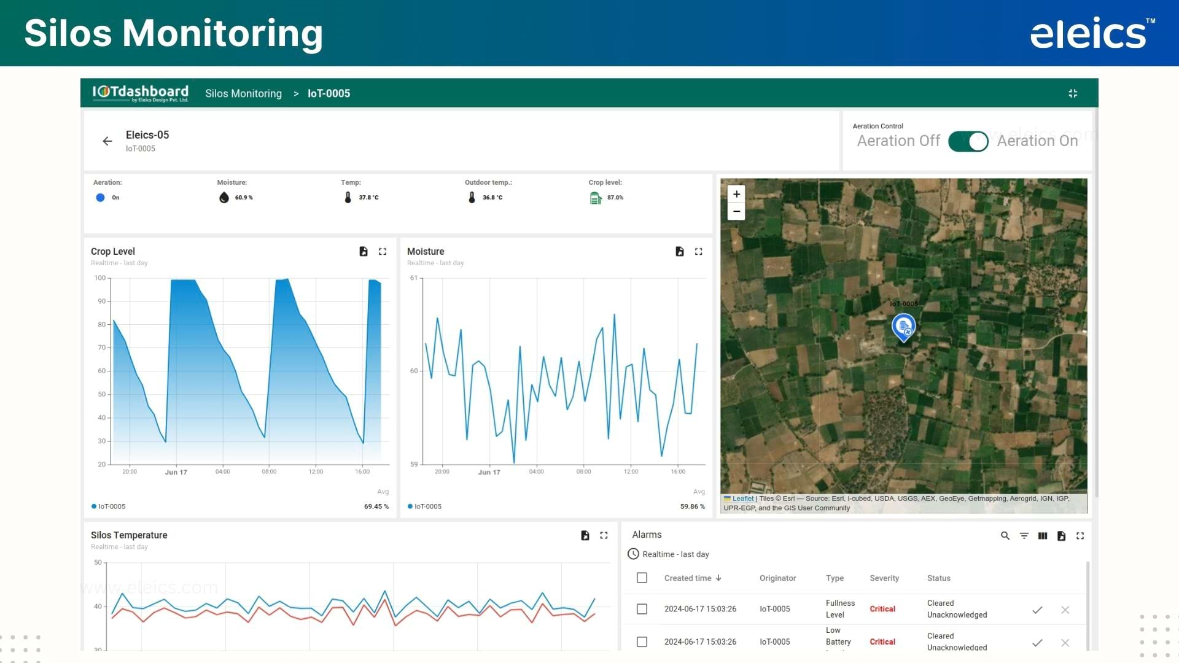This screenshot has height=663, width=1179.
Task: Click the Moisture average 59.86 % value
Action: coord(693,506)
